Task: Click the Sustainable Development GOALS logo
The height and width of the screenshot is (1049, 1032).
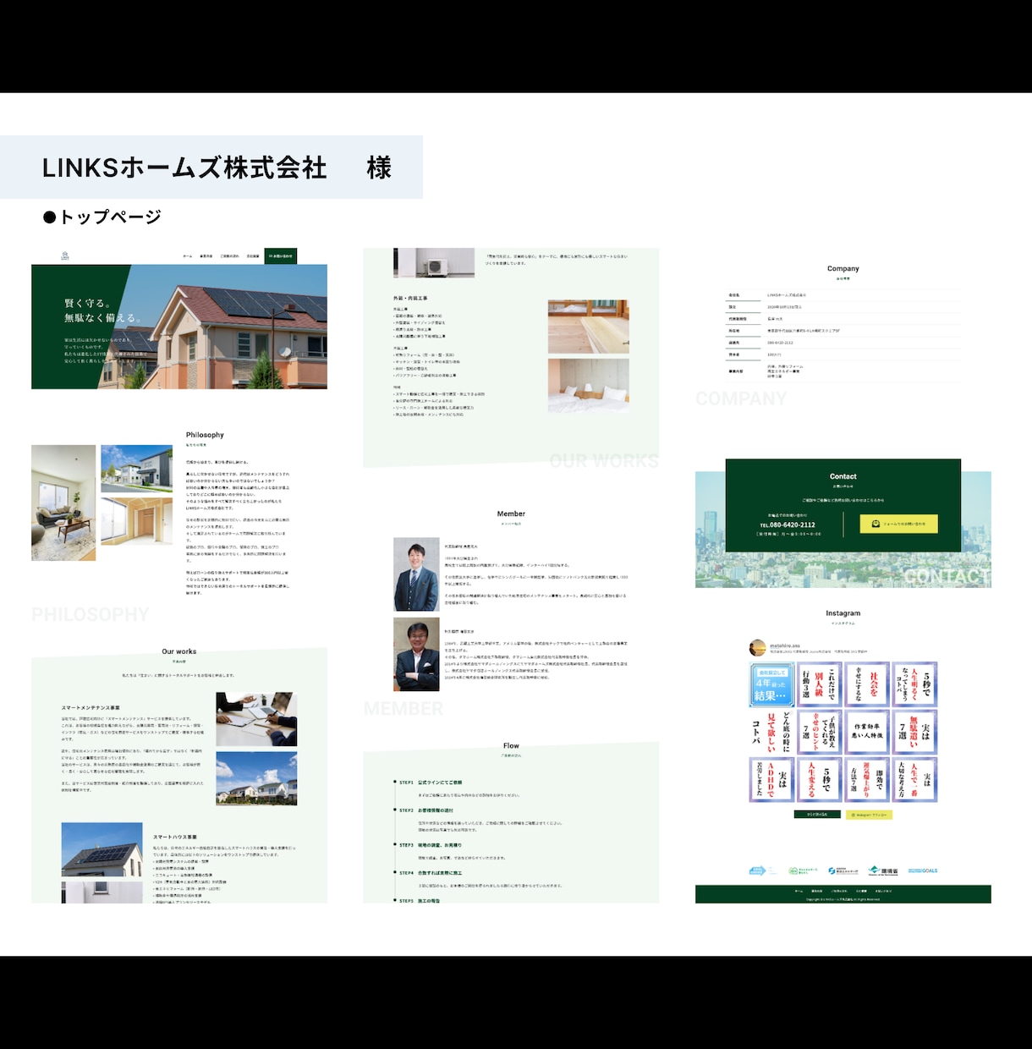Action: pyautogui.click(x=923, y=871)
